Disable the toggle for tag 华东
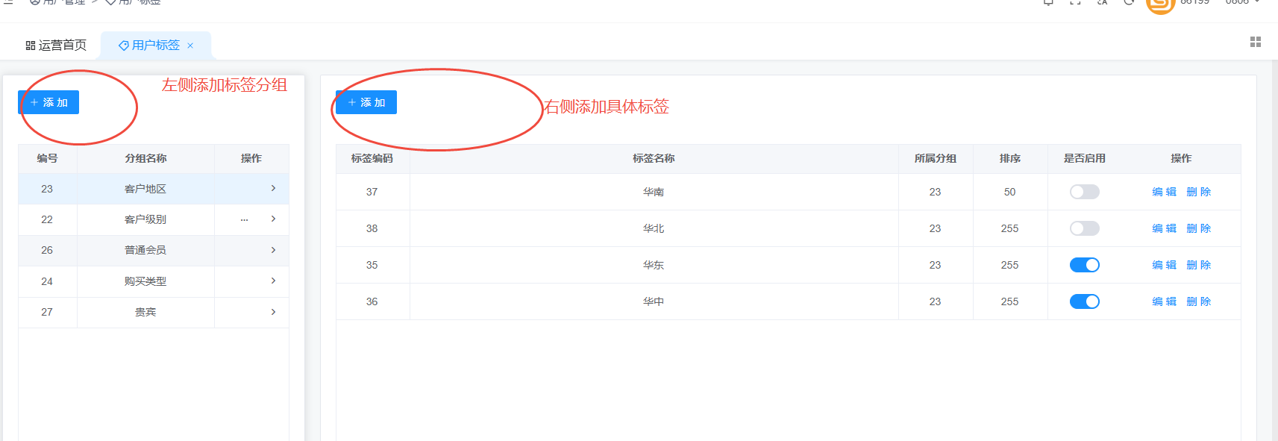This screenshot has width=1278, height=441. pyautogui.click(x=1084, y=265)
